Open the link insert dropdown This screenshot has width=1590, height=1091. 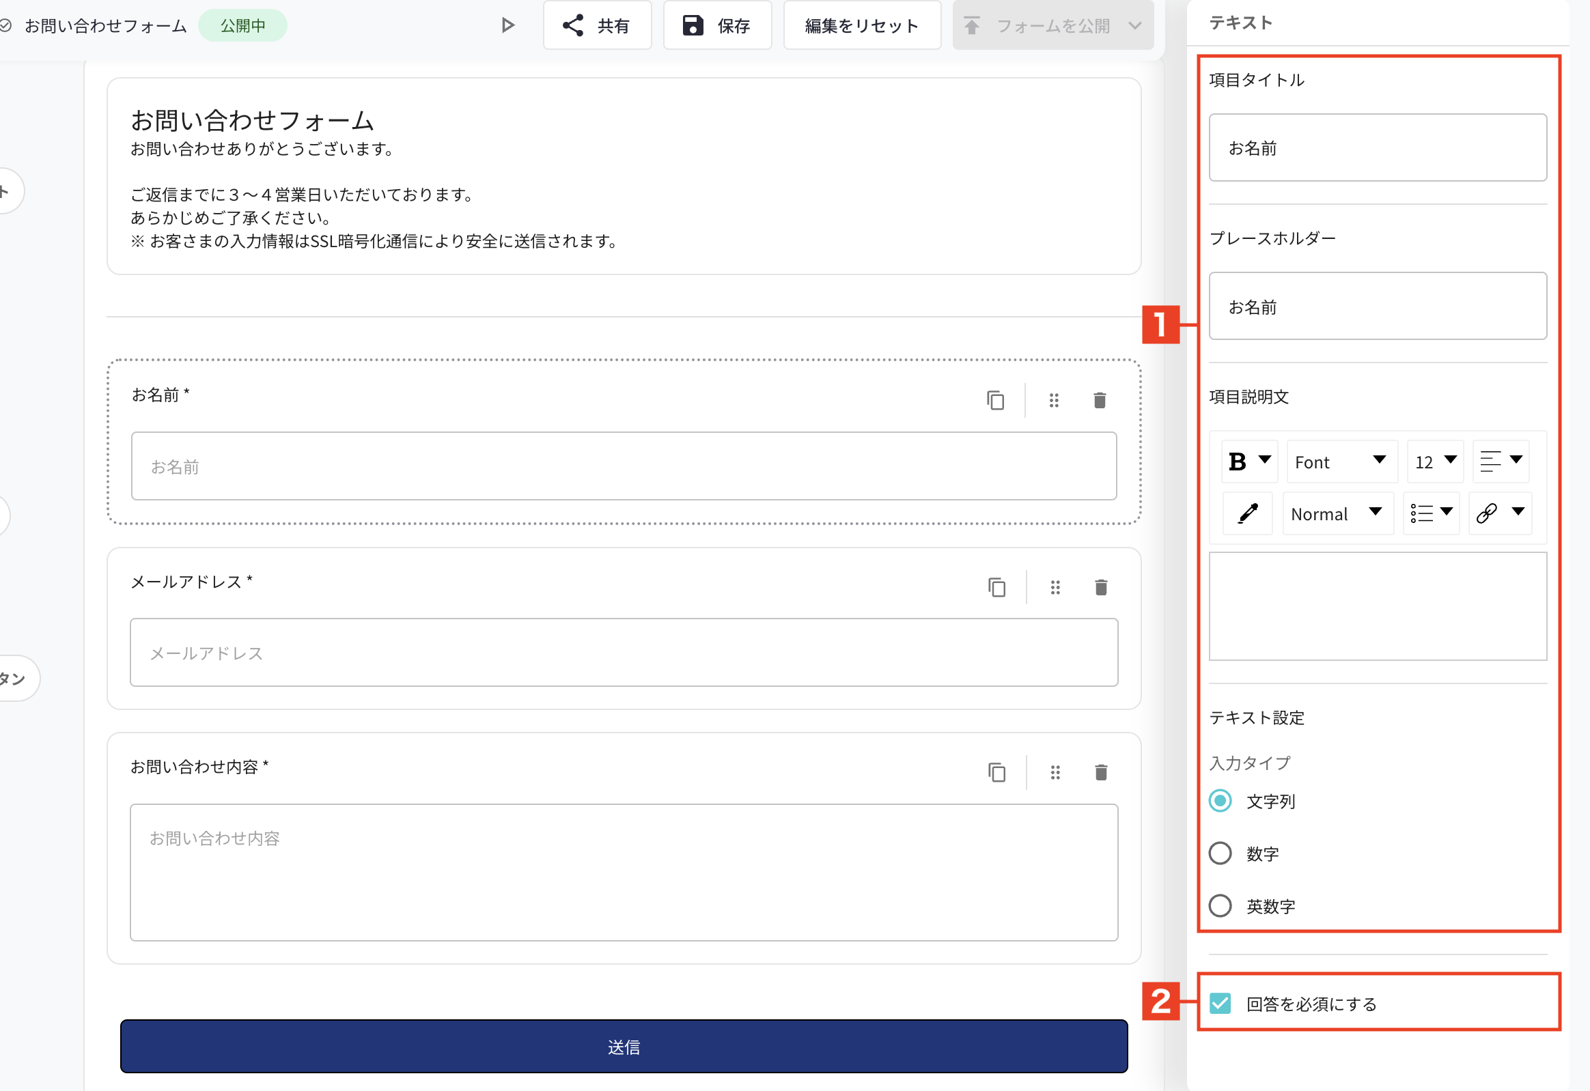click(x=1500, y=513)
